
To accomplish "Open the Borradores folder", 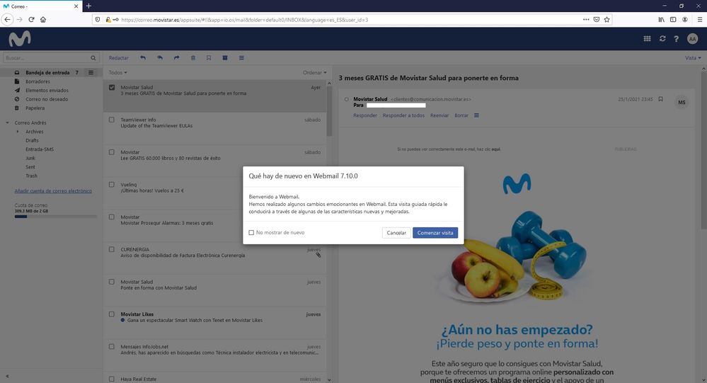I will click(38, 81).
